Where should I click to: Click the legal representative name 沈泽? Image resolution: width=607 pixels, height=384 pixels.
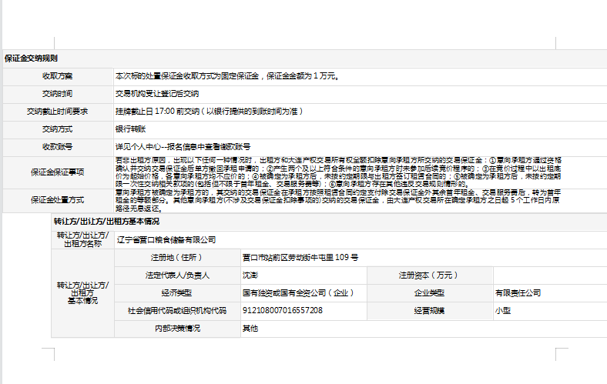point(250,275)
